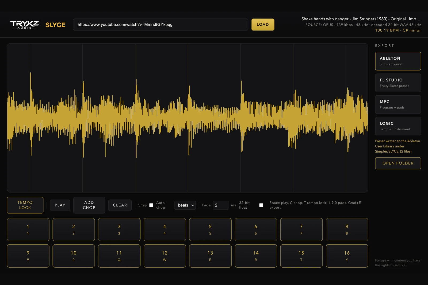Trigger pad 4
This screenshot has height=285, width=428.
(165, 229)
